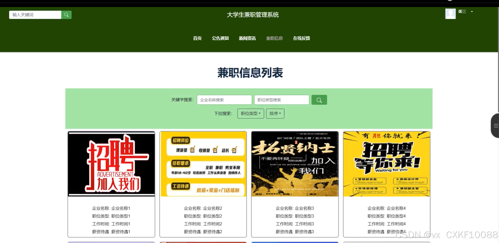Click the 大学生兼职管理系统 site title
The image size is (499, 243).
[253, 15]
